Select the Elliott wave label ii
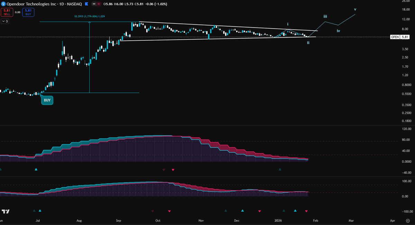 308,43
